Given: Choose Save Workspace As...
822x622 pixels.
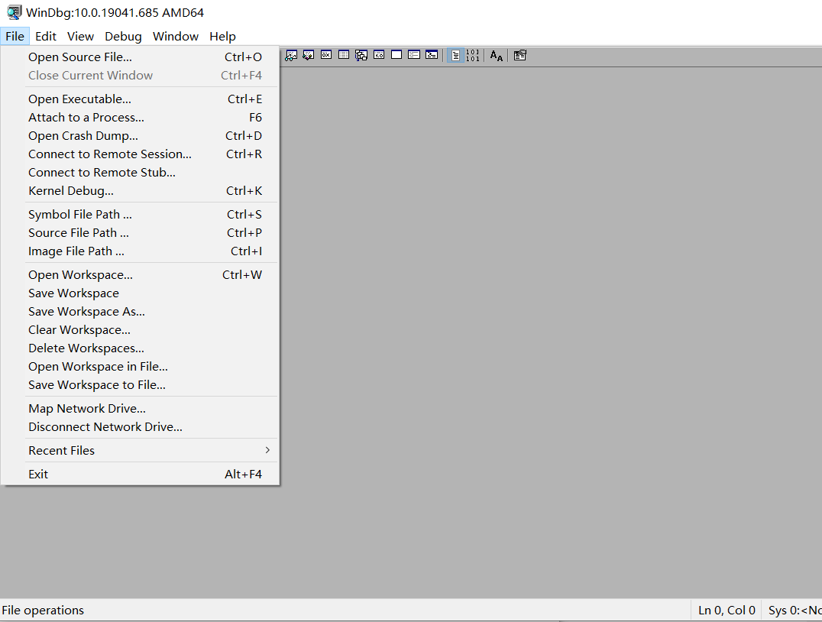Looking at the screenshot, I should (x=140, y=311).
